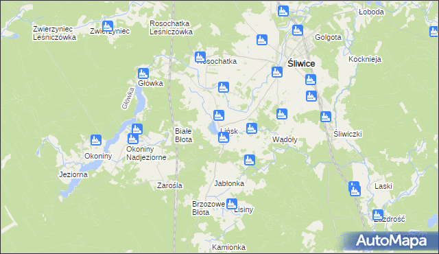The height and width of the screenshot is (254, 439).
Task: Select Zwierzyniec Leśniczówka place label
Action: (54, 33)
